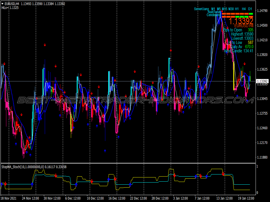
Task: Click the green NaikTurun bar under D1
Action: 251,14
